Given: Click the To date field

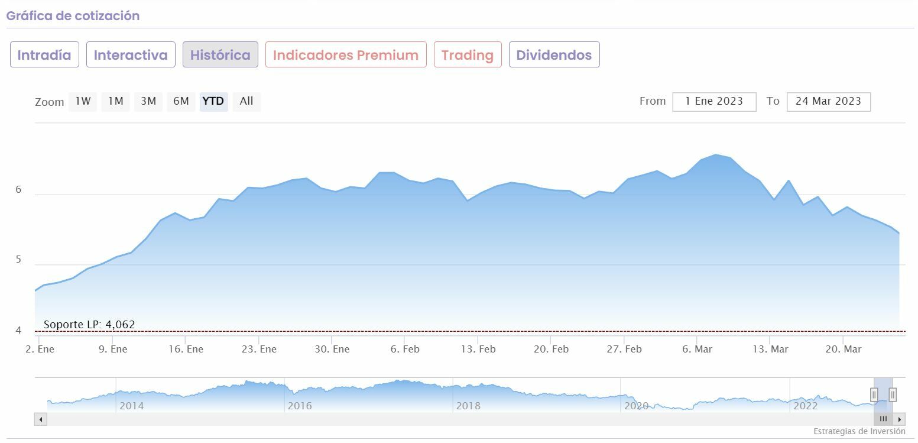Looking at the screenshot, I should coord(828,101).
